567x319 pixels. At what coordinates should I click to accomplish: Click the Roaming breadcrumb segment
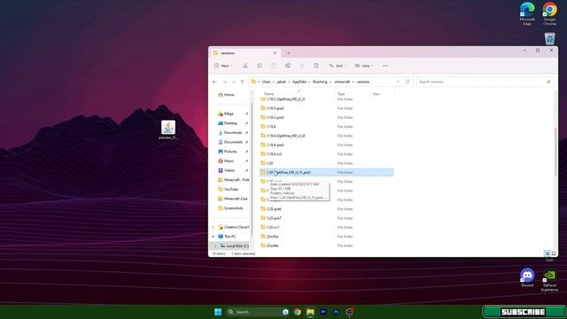[x=320, y=82]
